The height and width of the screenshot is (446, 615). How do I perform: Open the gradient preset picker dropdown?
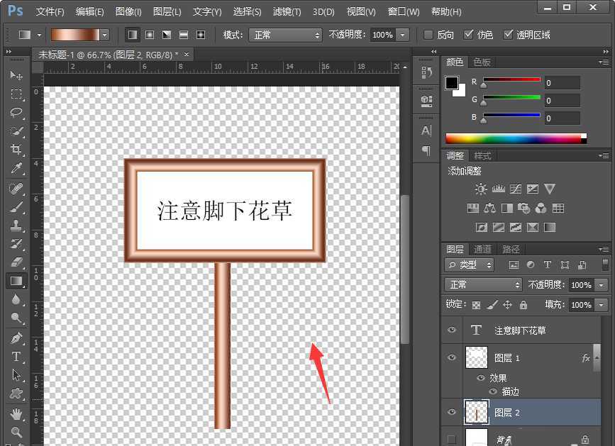pyautogui.click(x=104, y=34)
